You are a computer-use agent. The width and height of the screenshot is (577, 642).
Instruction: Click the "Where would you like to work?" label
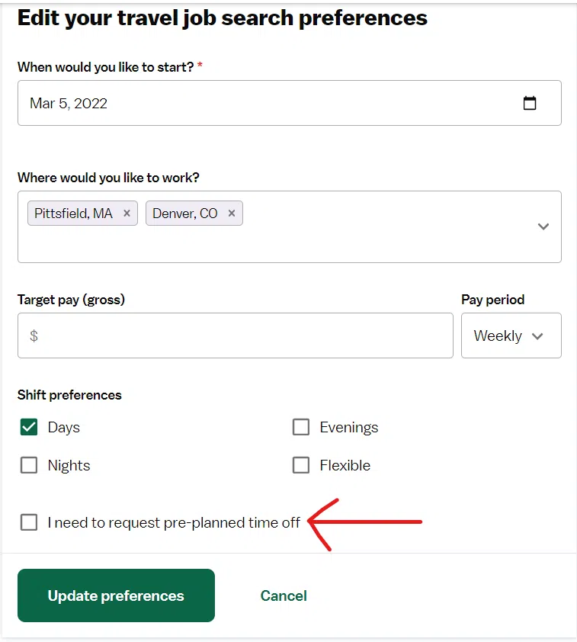108,178
